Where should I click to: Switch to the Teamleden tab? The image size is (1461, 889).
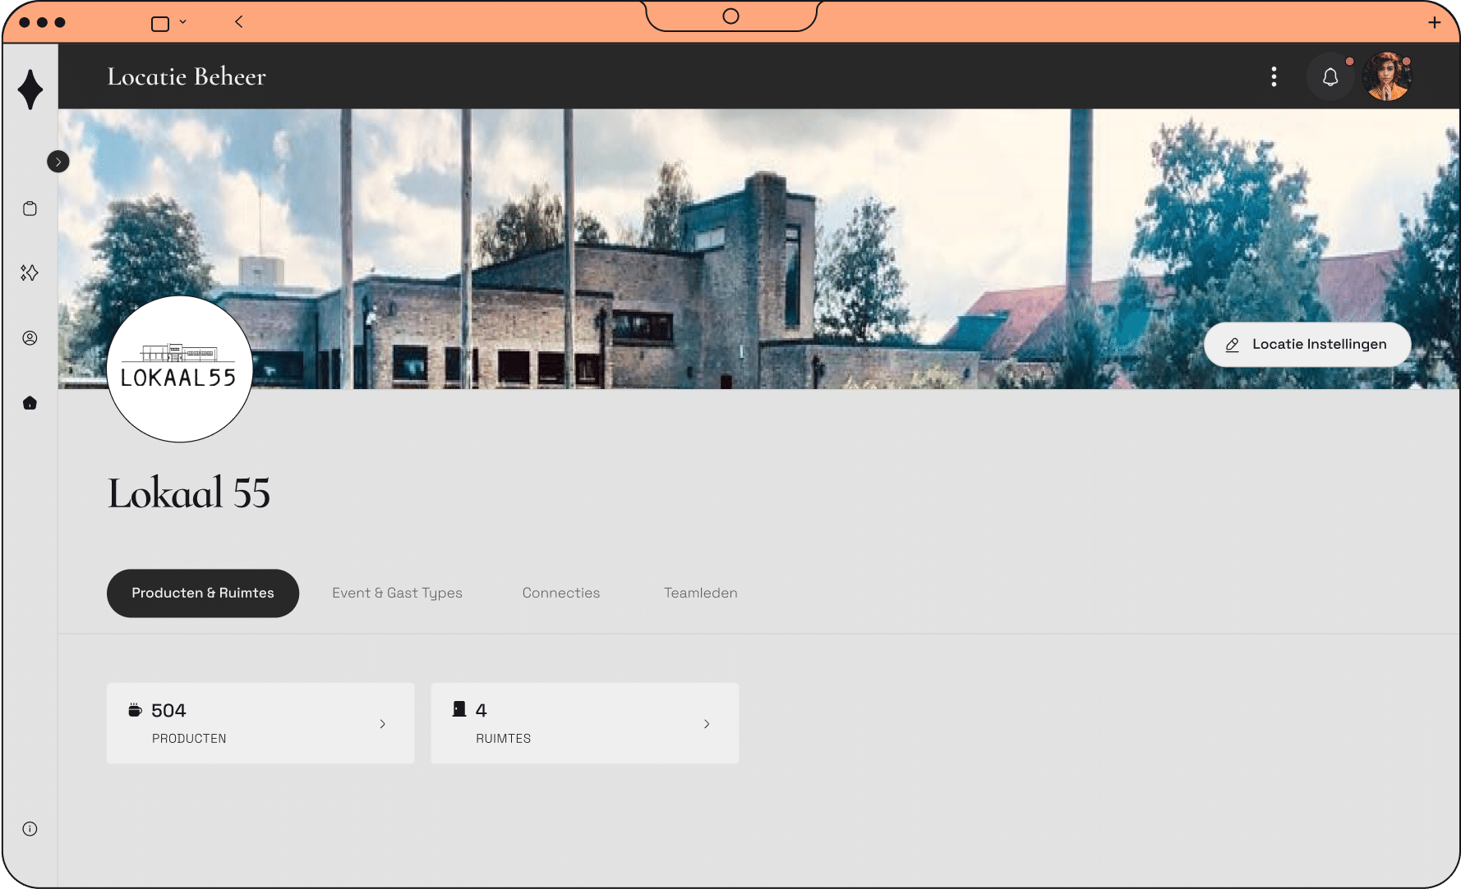tap(700, 593)
